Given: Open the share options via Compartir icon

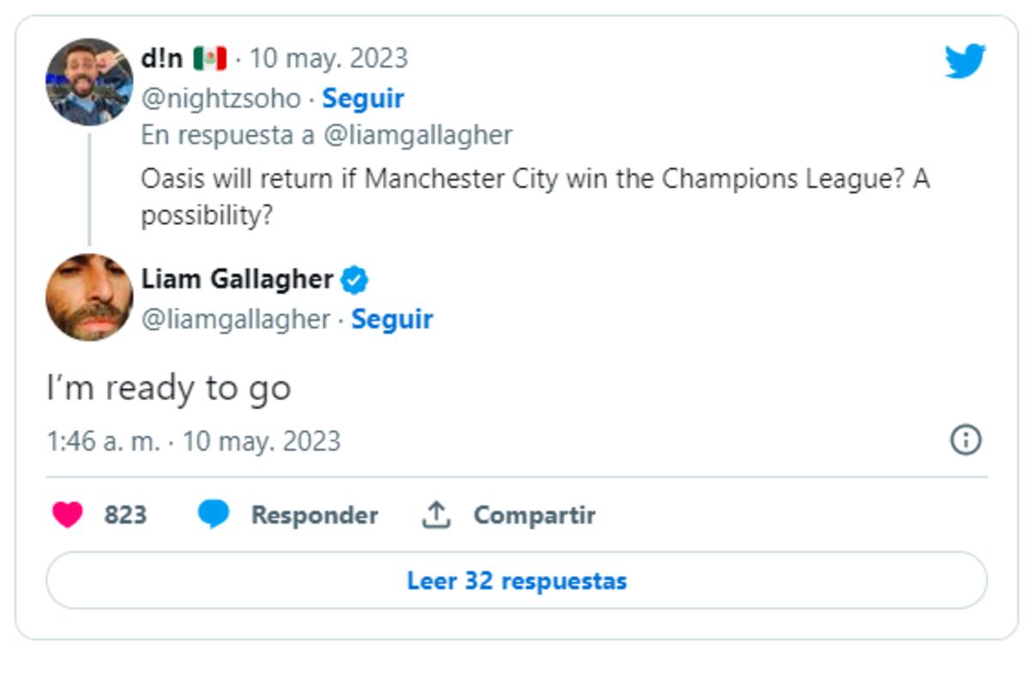Looking at the screenshot, I should 439,513.
